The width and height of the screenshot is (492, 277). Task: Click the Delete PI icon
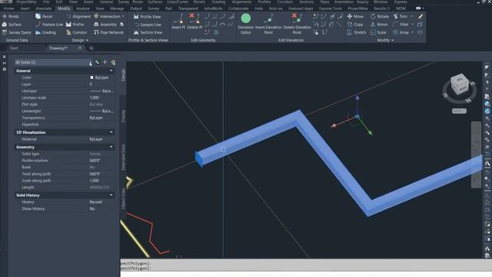(x=194, y=22)
